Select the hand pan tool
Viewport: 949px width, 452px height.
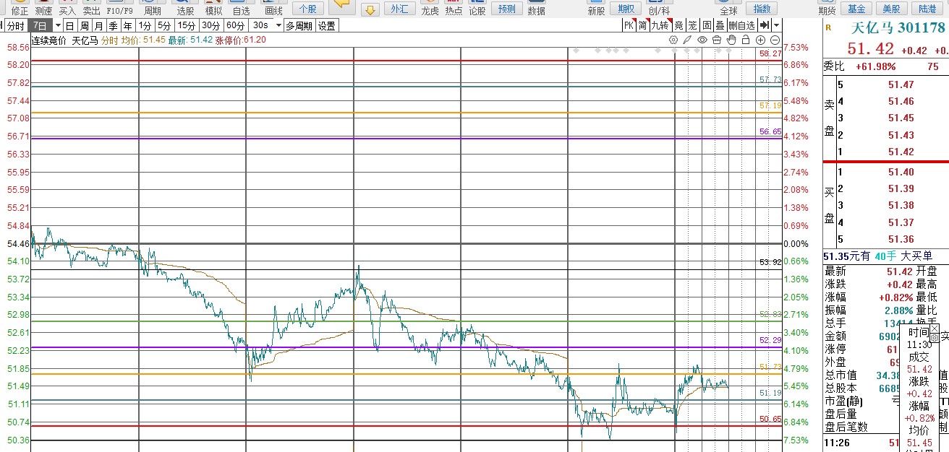point(731,40)
